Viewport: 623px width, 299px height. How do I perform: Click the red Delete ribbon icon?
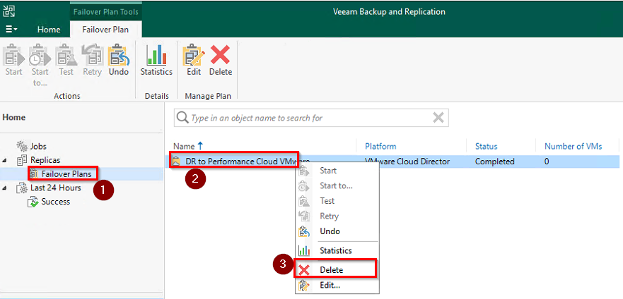221,61
